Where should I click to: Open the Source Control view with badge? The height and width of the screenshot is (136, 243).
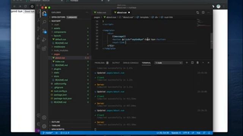44,31
